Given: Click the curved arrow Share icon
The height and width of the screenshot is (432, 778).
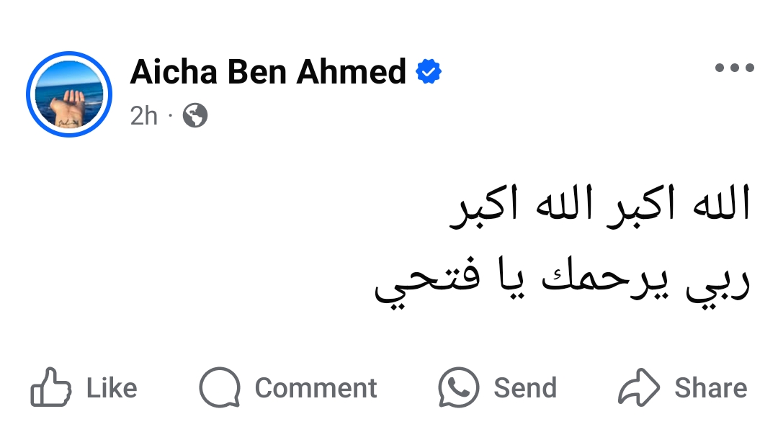Looking at the screenshot, I should [638, 387].
